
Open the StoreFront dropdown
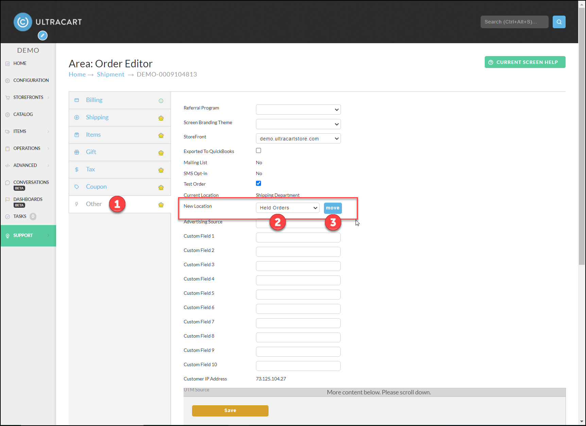tap(298, 138)
